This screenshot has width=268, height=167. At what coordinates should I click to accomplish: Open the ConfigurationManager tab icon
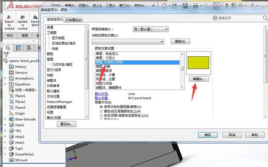[x=29, y=48]
